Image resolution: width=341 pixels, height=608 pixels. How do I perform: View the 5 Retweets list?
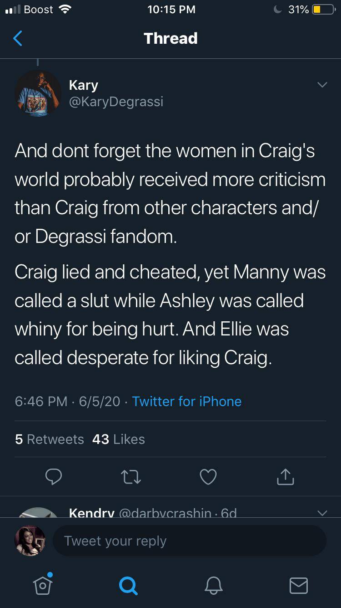[50, 439]
